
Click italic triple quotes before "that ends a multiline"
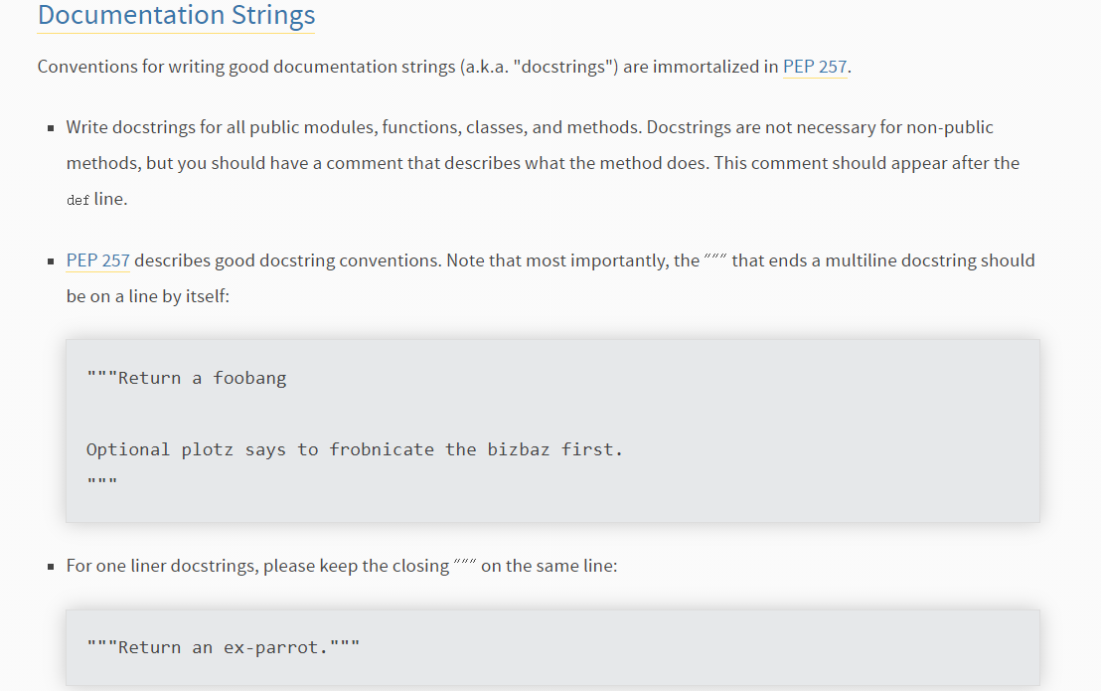[x=714, y=258]
